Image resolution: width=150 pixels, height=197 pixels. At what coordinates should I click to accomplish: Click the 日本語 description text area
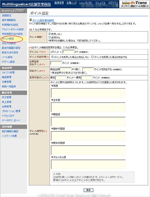tap(88, 107)
